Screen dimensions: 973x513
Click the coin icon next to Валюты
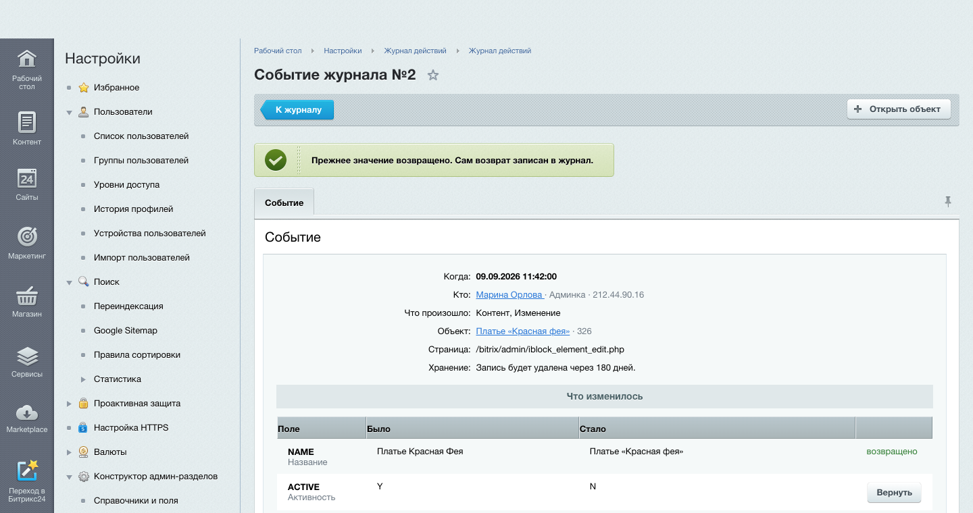84,452
